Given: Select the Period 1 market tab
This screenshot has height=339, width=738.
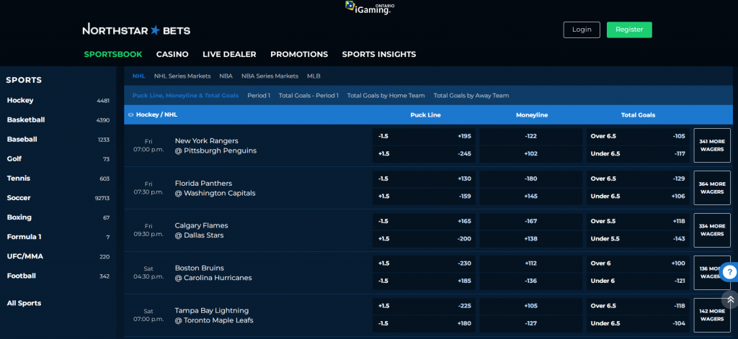Looking at the screenshot, I should click(259, 96).
